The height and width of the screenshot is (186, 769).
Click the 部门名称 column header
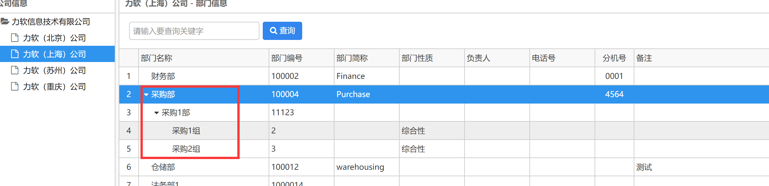[156, 58]
